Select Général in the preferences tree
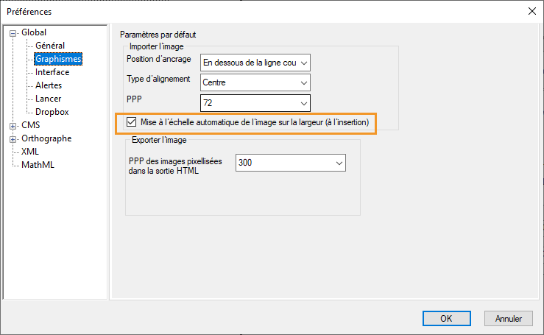Viewport: 544px width, 335px height. point(49,46)
